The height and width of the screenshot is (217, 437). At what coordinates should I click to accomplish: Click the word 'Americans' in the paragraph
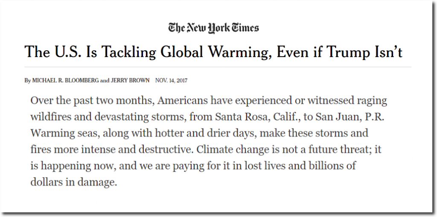click(183, 100)
